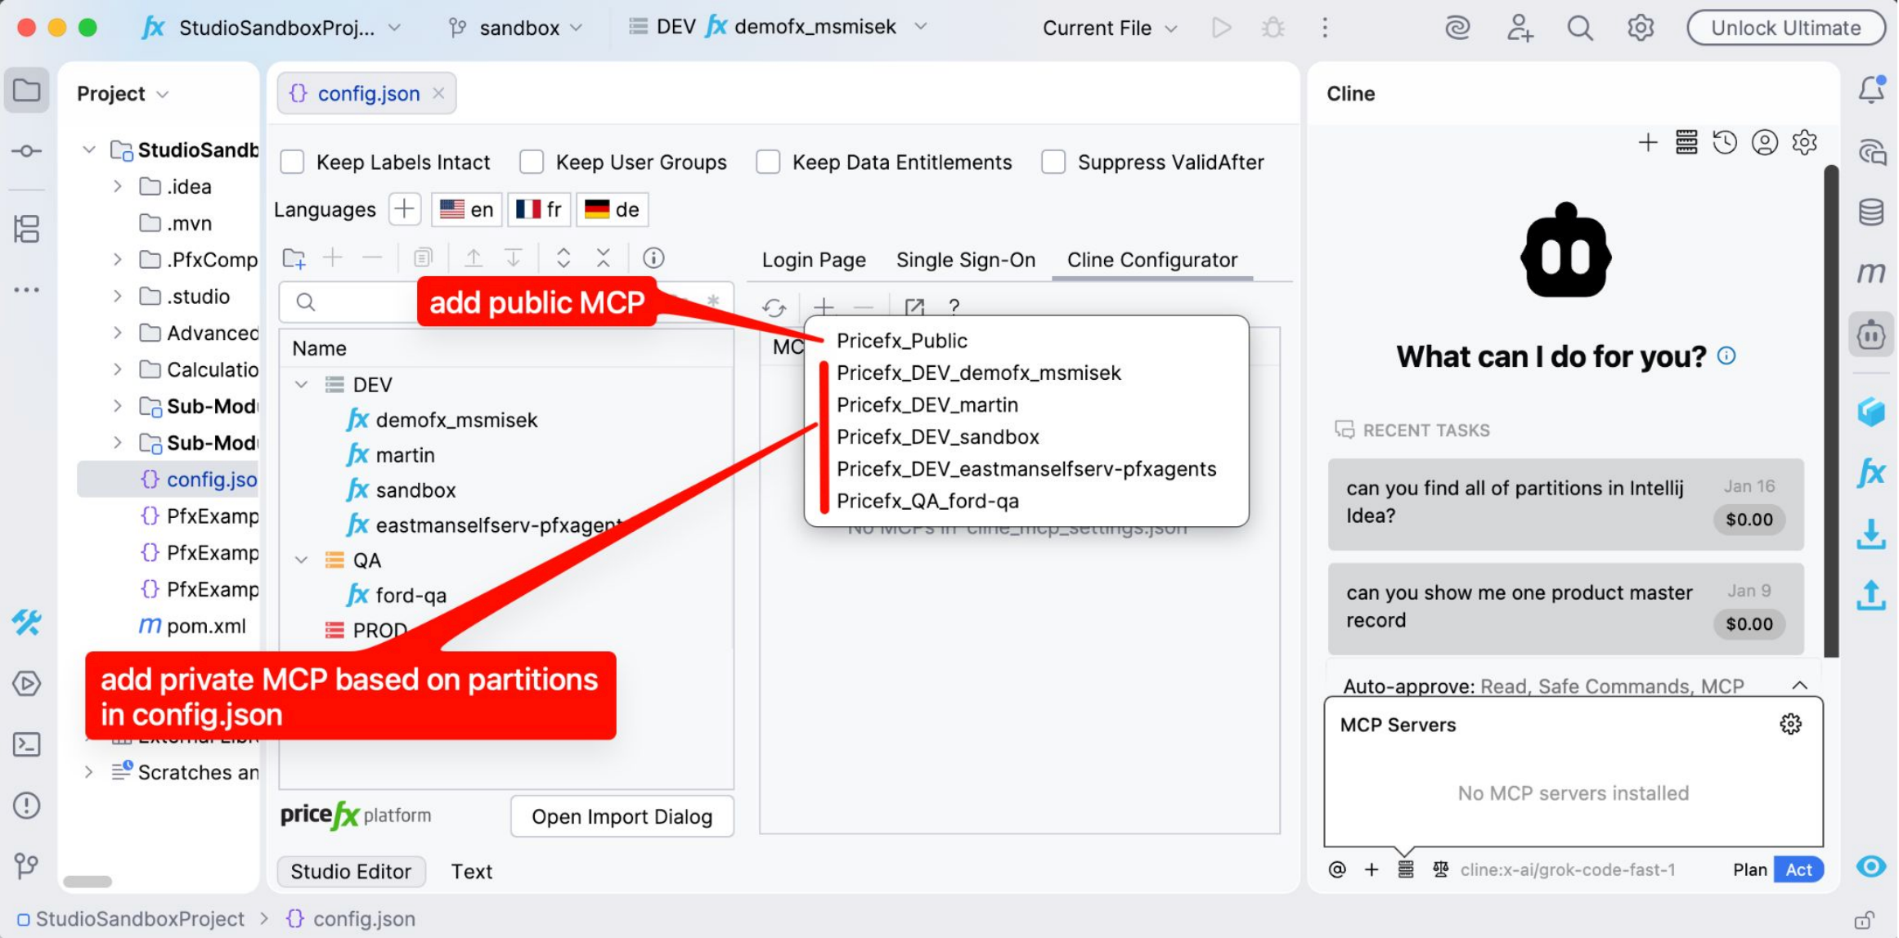Open Cline history clock icon
1899x938 pixels.
[1725, 143]
